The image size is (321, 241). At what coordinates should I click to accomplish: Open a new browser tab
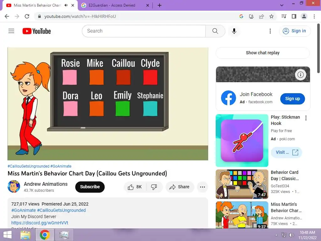(x=160, y=5)
